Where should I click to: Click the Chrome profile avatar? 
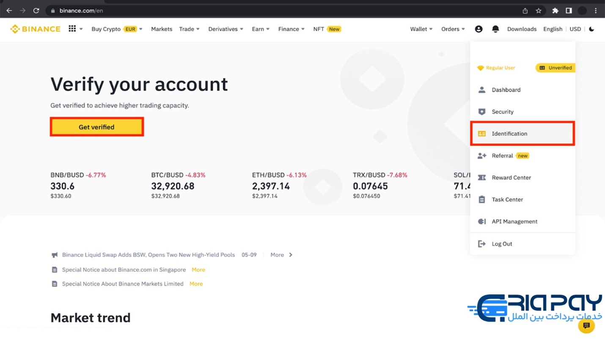pos(582,11)
